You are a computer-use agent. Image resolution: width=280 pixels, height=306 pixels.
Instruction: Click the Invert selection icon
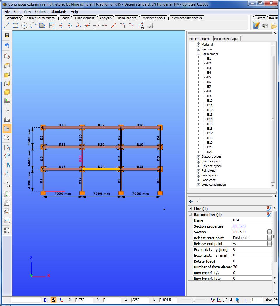point(7,212)
